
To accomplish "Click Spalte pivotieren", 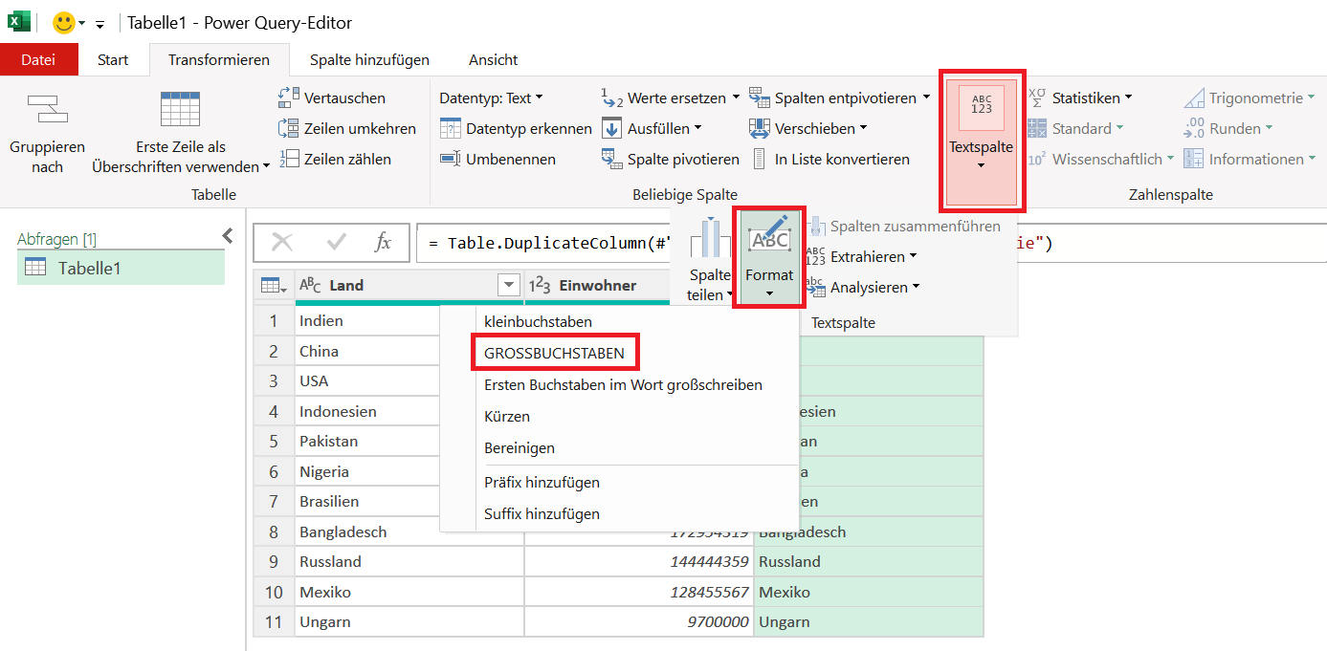I will [x=670, y=159].
